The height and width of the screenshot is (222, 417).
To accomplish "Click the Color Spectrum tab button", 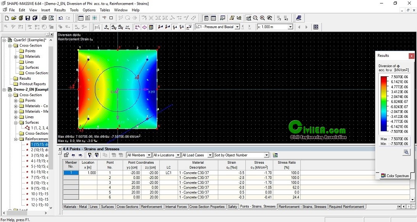I will [x=395, y=176].
